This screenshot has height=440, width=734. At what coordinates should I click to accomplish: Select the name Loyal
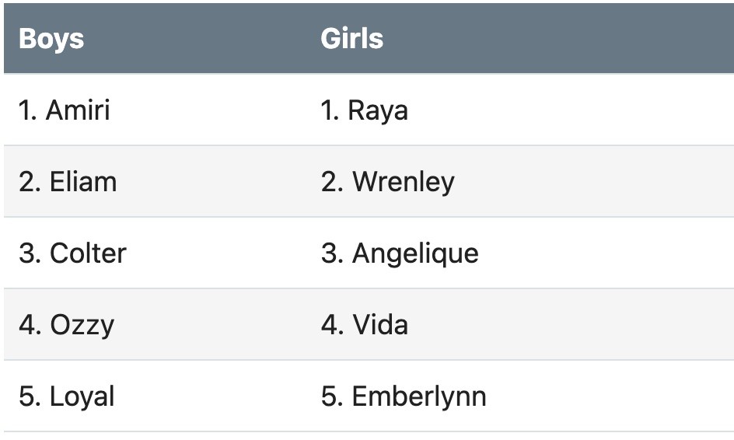tap(82, 396)
